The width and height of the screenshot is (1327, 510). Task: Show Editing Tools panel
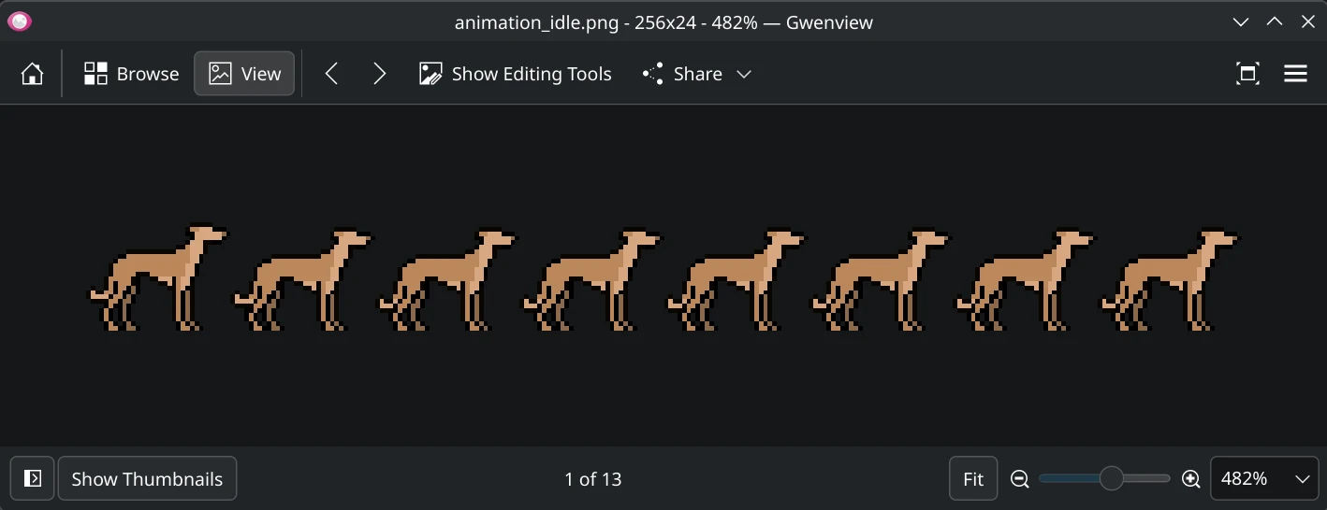[x=515, y=74]
